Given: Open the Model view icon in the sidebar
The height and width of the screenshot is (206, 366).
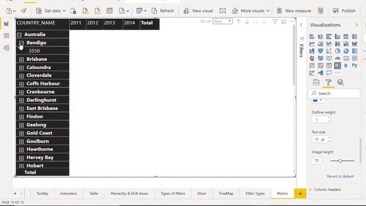Looking at the screenshot, I should 6,48.
